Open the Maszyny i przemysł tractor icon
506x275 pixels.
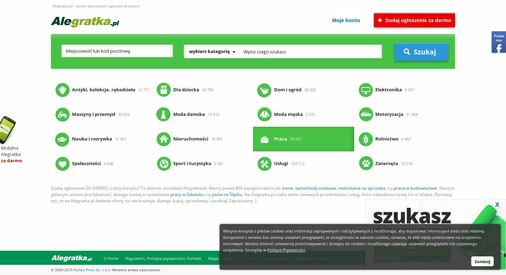point(62,114)
